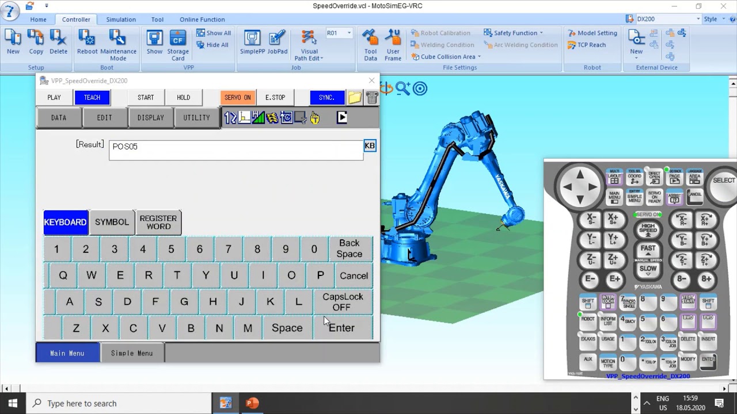Toggle the SYNC. button

(x=326, y=98)
